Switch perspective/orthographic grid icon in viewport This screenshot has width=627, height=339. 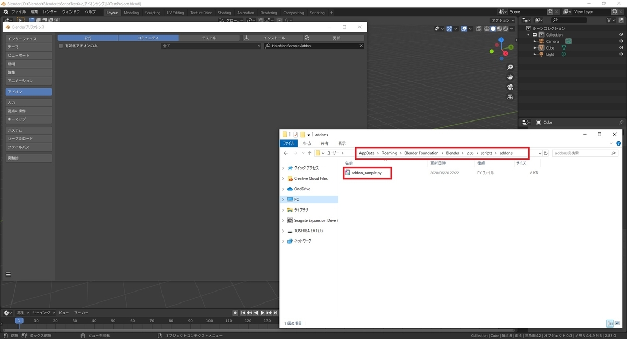[x=510, y=97]
